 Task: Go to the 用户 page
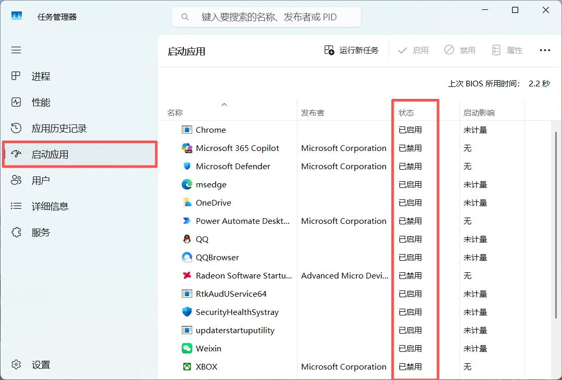pyautogui.click(x=80, y=180)
